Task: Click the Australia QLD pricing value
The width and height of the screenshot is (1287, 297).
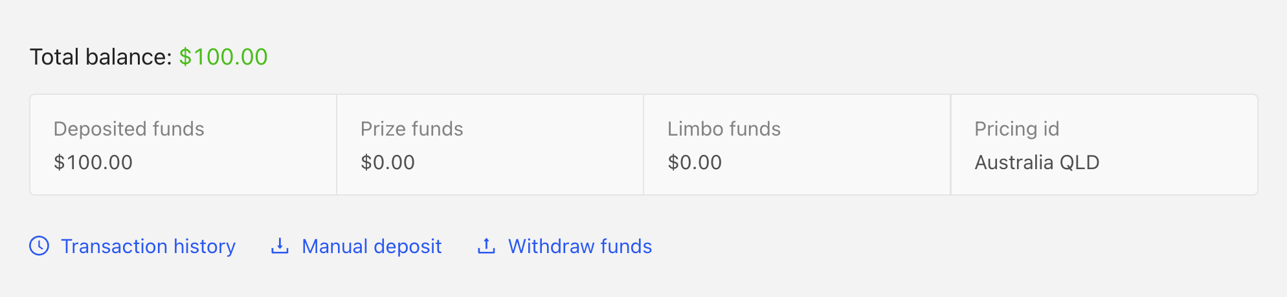Action: (1037, 163)
